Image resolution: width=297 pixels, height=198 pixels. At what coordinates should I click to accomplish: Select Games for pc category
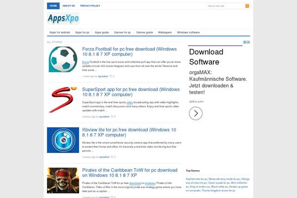[x=122, y=32]
